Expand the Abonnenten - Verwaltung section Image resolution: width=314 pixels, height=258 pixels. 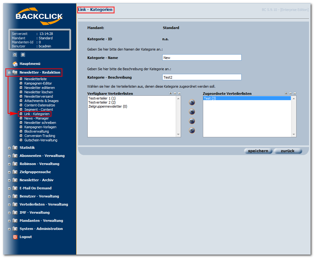coord(9,156)
